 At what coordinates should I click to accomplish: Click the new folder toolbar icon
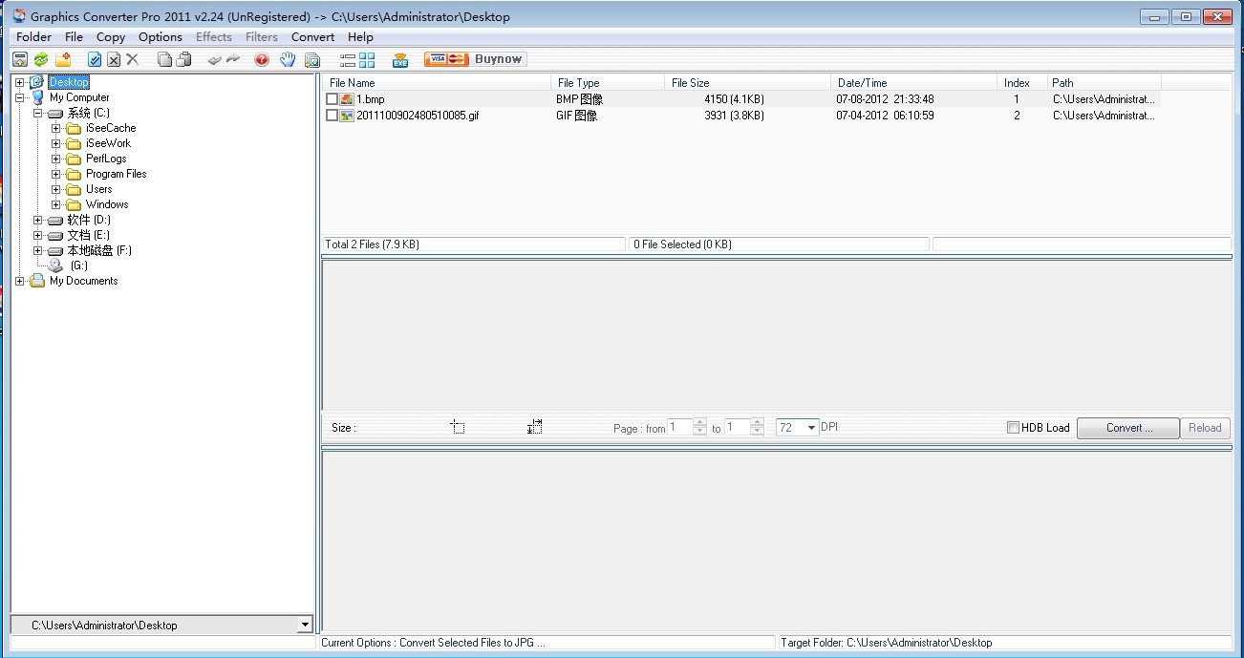[63, 60]
